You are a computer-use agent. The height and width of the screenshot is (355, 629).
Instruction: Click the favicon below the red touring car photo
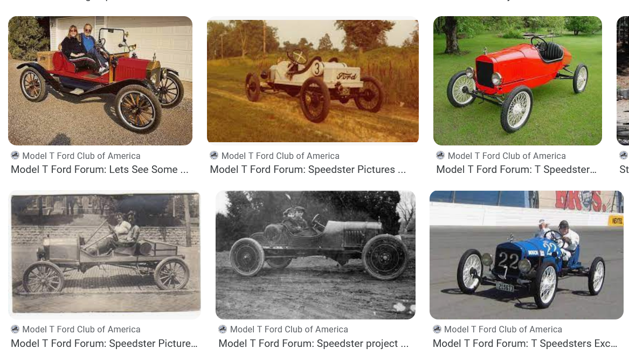pyautogui.click(x=15, y=156)
